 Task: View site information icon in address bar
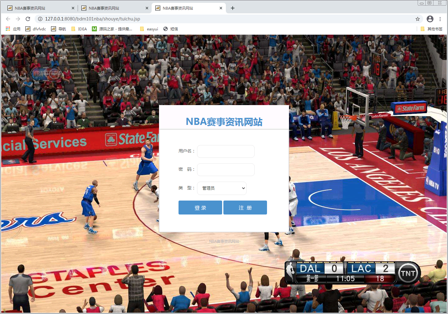(x=40, y=19)
